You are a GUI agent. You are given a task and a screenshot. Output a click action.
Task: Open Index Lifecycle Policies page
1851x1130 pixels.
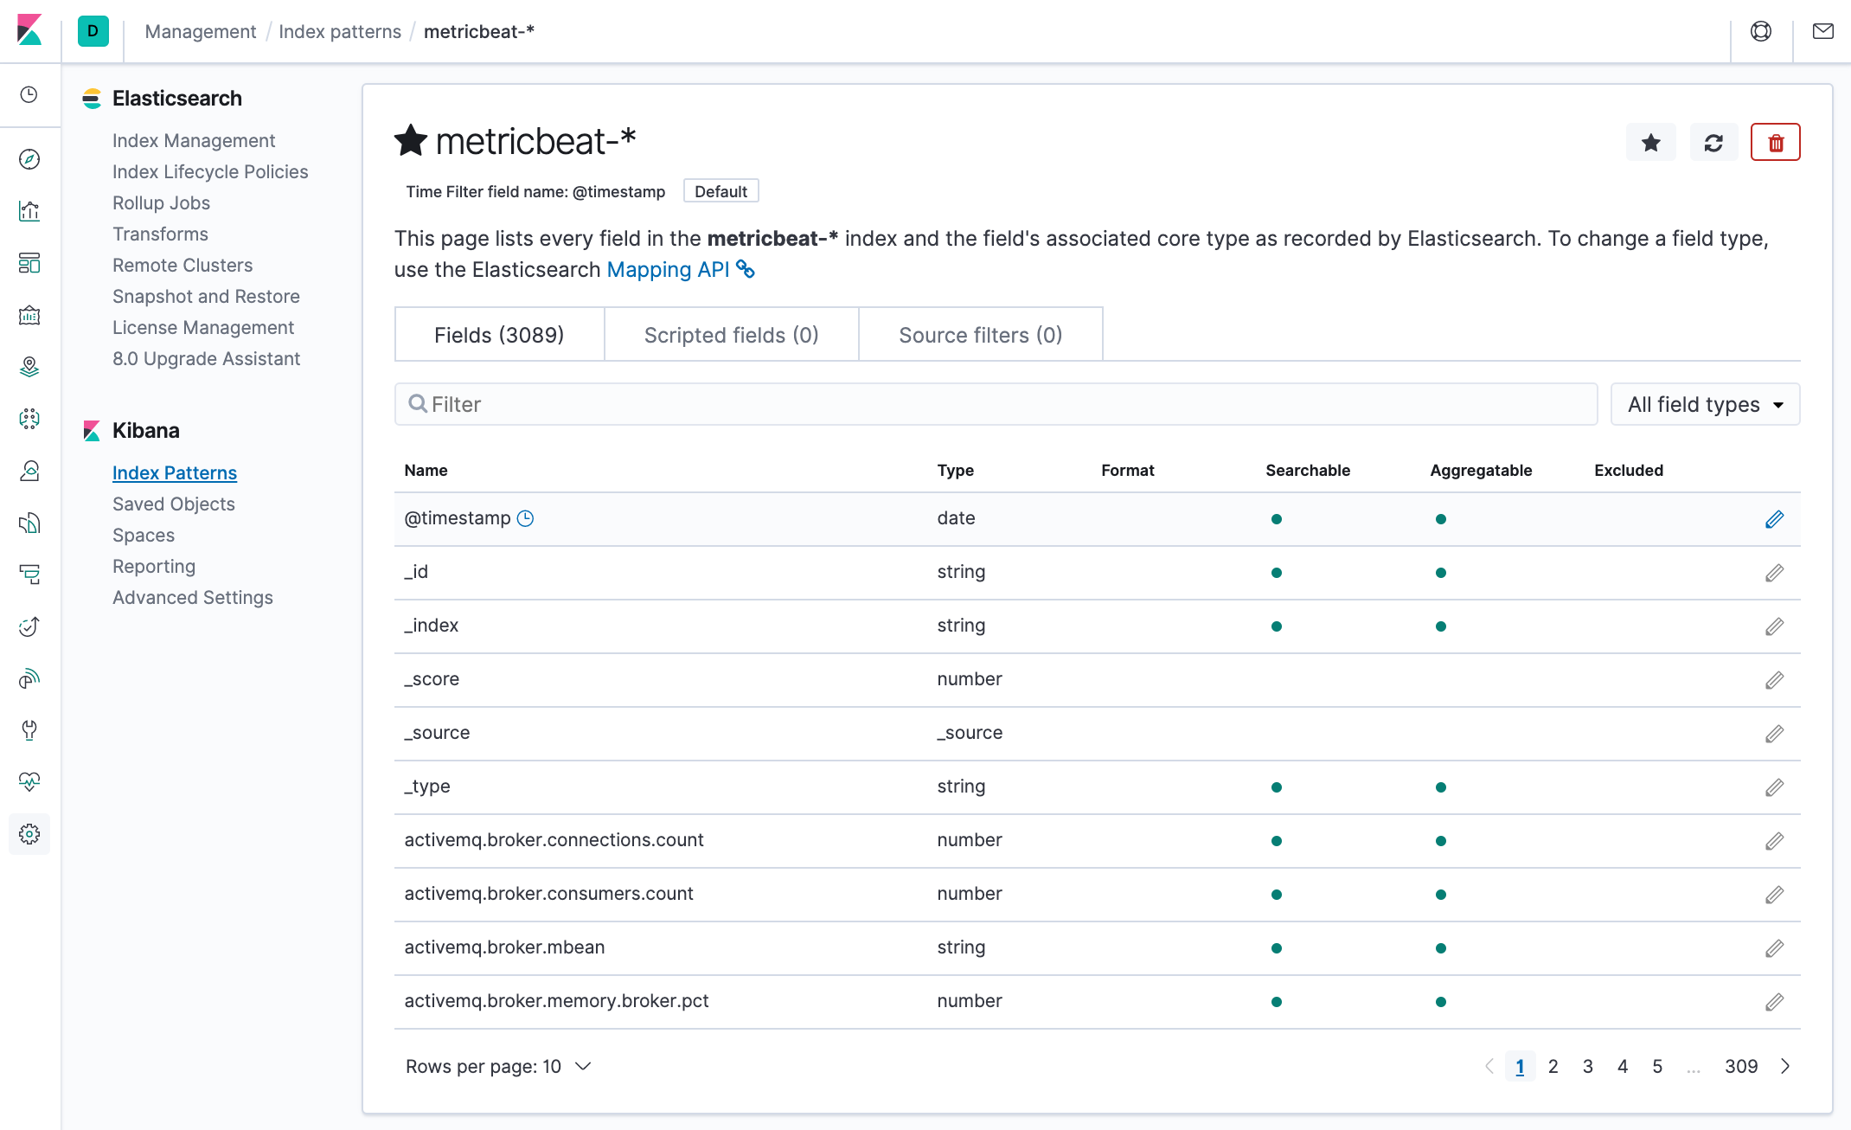210,170
